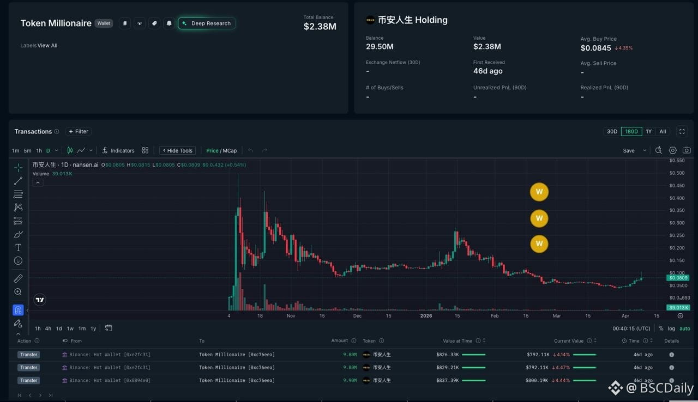Open details for the $837.39K transfer
Image resolution: width=698 pixels, height=402 pixels.
click(x=671, y=380)
